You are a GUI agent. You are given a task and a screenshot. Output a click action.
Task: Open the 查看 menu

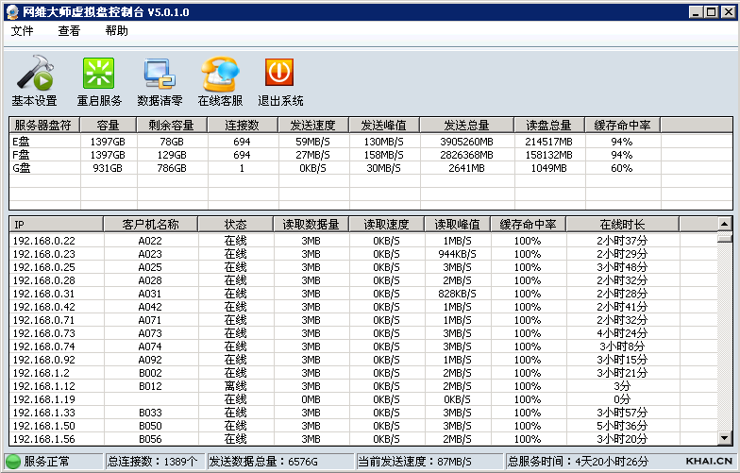69,31
